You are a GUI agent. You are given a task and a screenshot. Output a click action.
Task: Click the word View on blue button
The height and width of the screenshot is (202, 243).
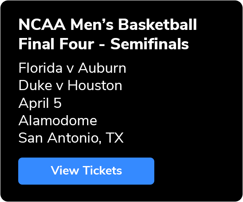click(65, 171)
